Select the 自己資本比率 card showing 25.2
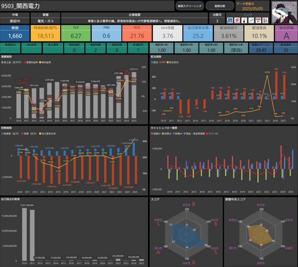 198,33
